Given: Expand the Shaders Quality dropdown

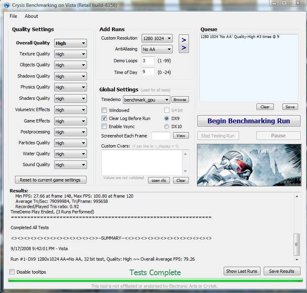Looking at the screenshot, I should (70, 99).
